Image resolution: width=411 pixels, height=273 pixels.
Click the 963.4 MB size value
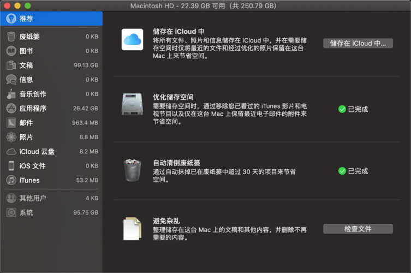85,123
